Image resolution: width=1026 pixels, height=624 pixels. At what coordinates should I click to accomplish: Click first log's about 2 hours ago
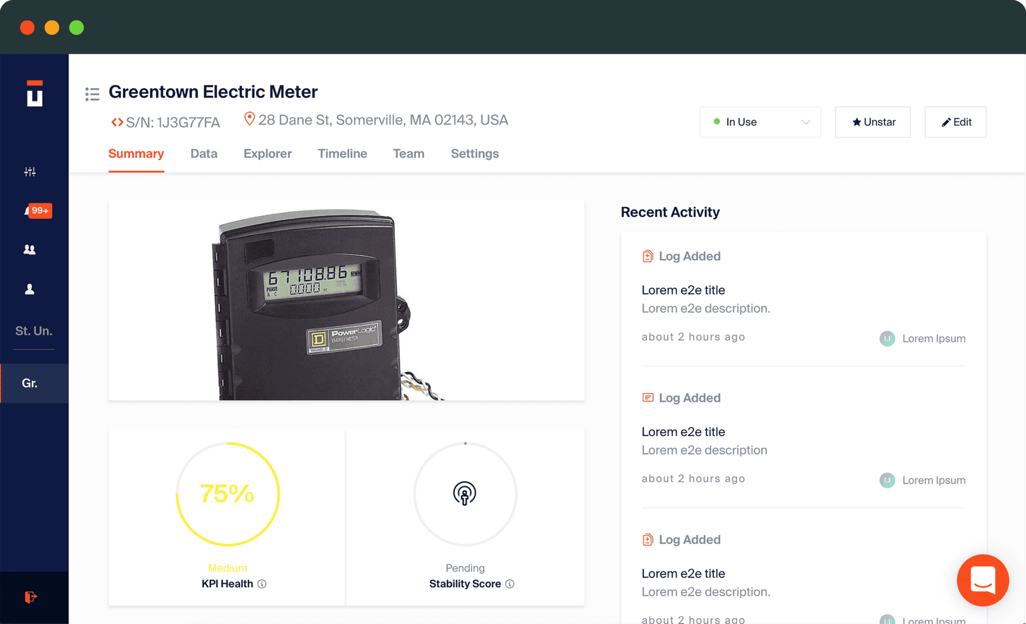coord(693,337)
